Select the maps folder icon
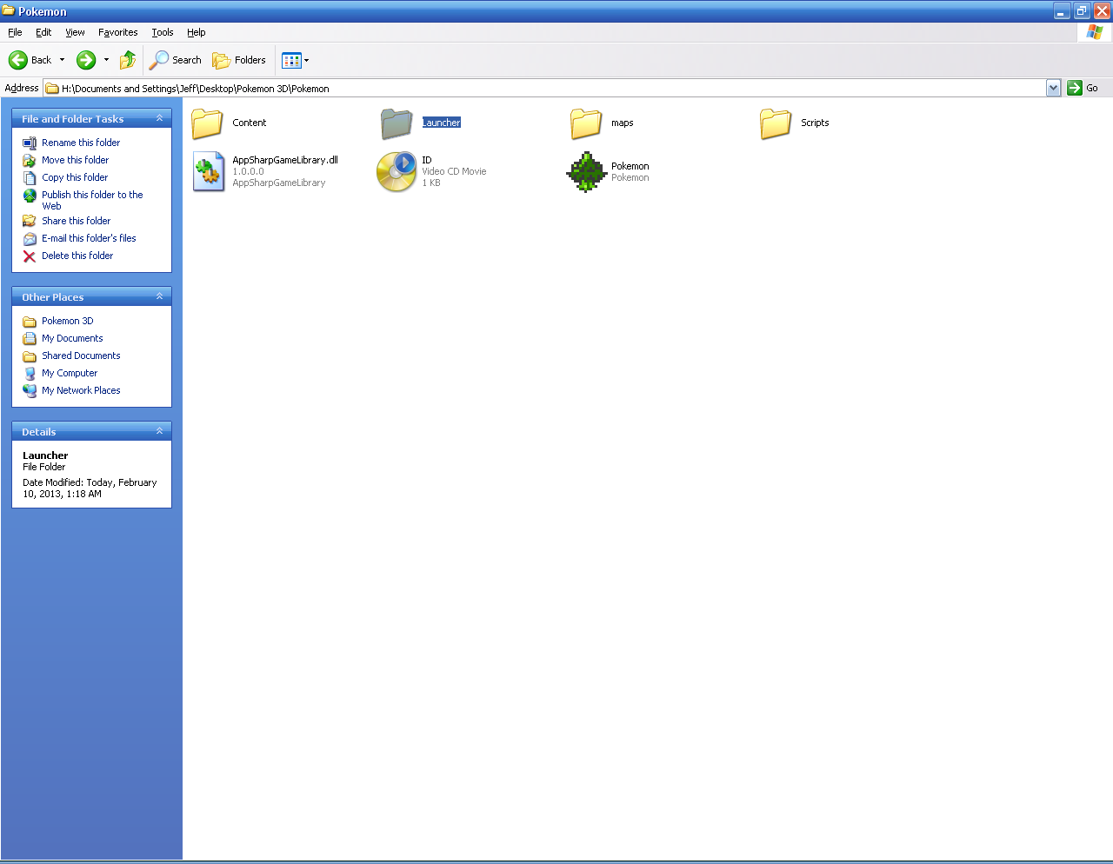Screen dimensions: 1113x864 pos(586,123)
